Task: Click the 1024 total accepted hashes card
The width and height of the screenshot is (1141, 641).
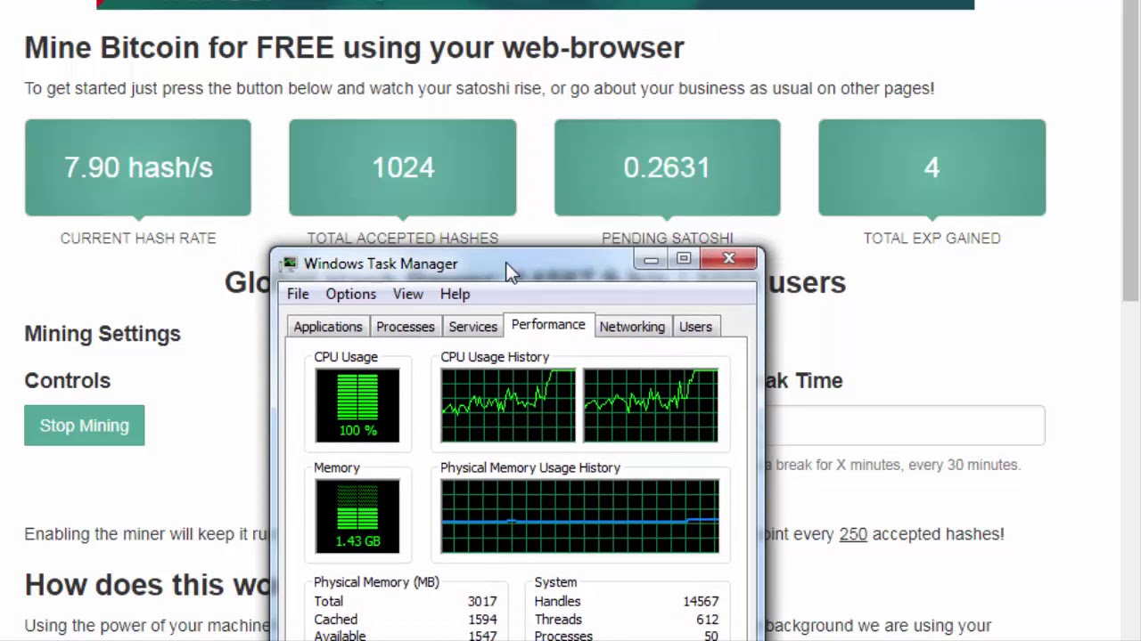Action: click(403, 167)
